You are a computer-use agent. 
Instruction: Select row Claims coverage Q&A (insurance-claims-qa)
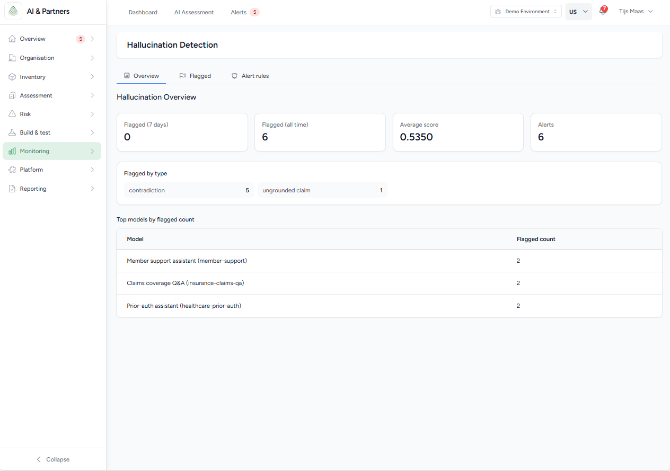tap(389, 283)
